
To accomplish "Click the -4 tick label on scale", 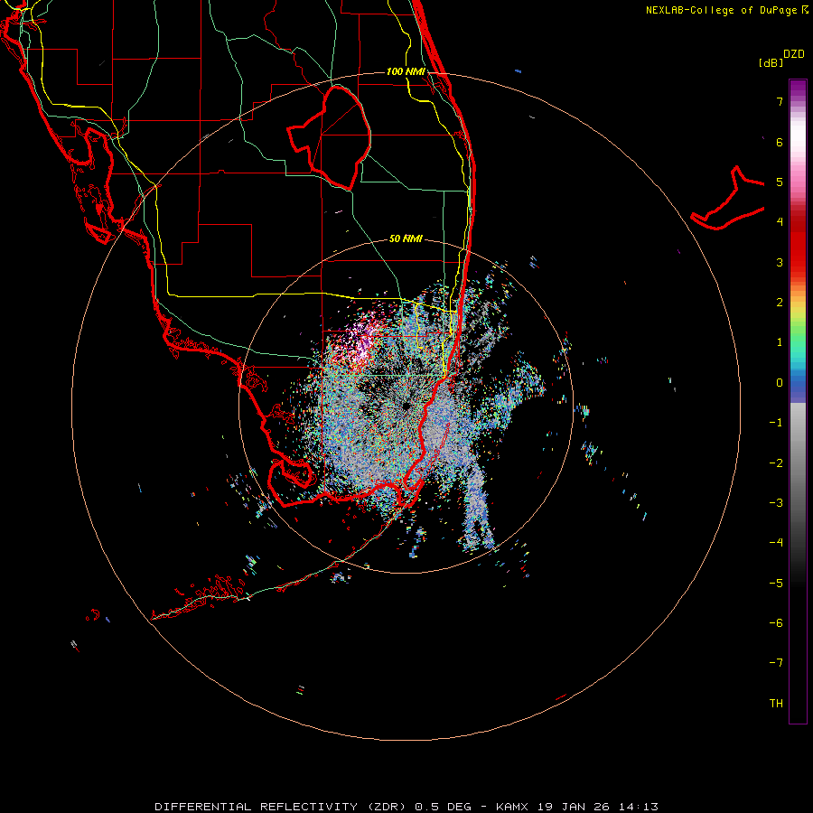I will tap(776, 543).
